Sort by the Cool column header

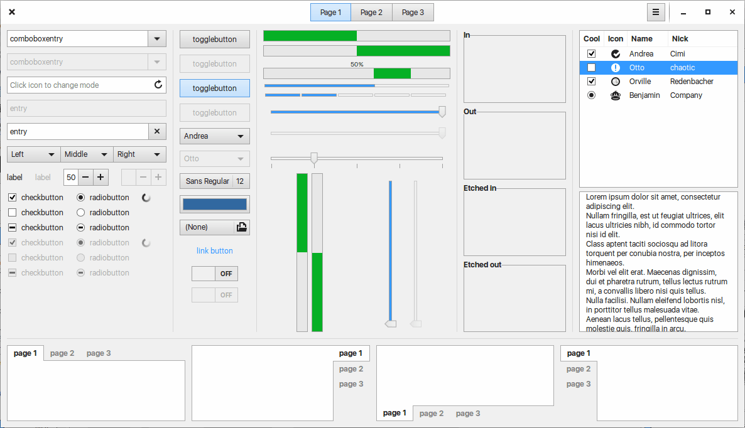pyautogui.click(x=592, y=38)
